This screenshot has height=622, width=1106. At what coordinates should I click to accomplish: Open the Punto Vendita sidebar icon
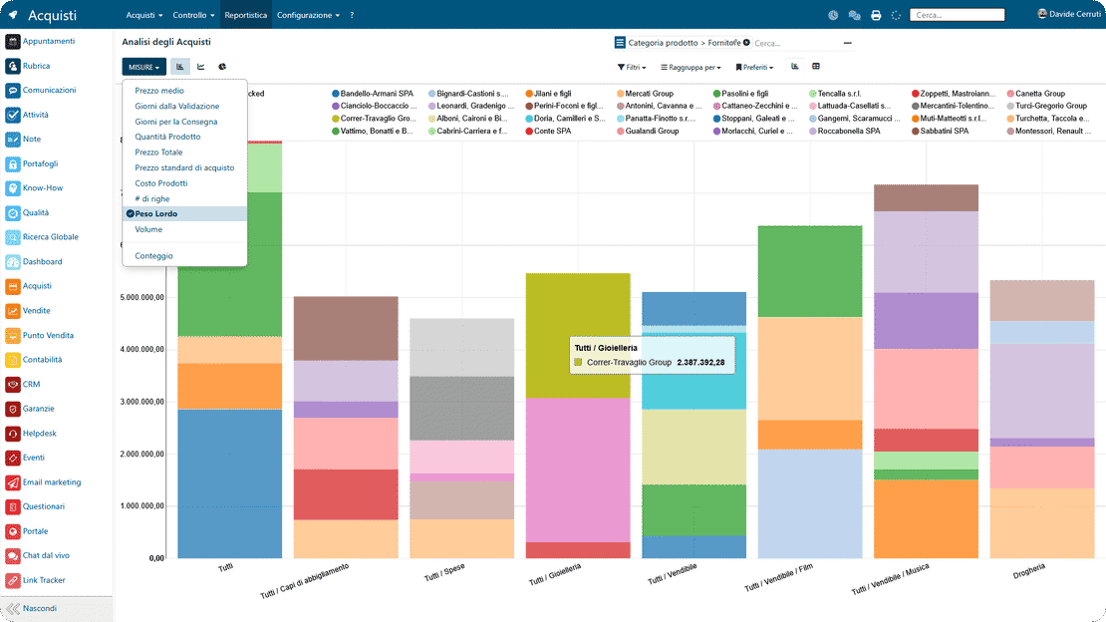pyautogui.click(x=13, y=335)
